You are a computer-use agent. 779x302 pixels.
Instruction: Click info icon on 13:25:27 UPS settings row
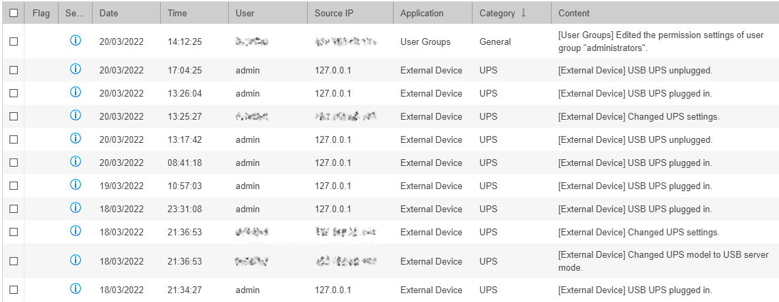tap(76, 116)
